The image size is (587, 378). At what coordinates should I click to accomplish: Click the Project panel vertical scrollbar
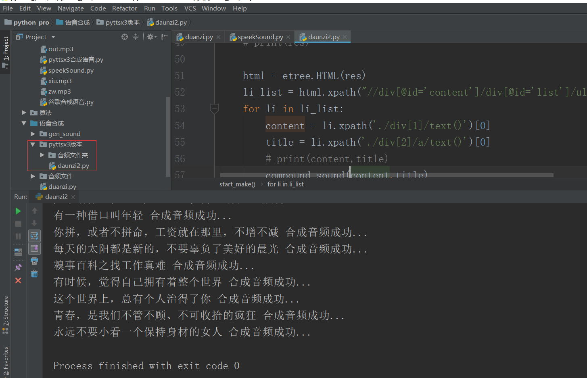(168, 136)
